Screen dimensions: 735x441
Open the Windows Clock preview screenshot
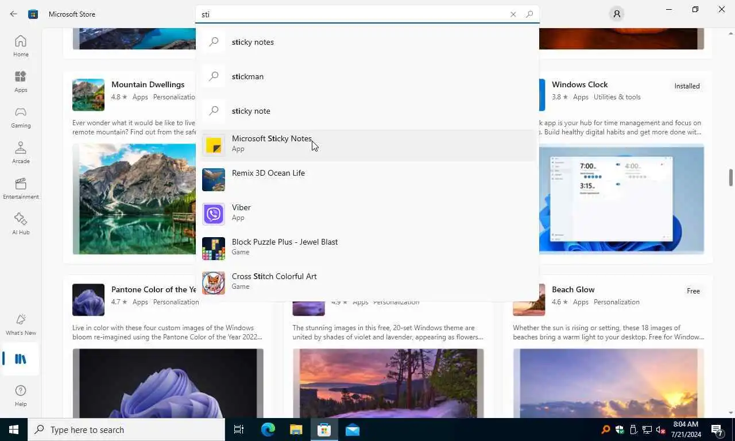point(621,199)
